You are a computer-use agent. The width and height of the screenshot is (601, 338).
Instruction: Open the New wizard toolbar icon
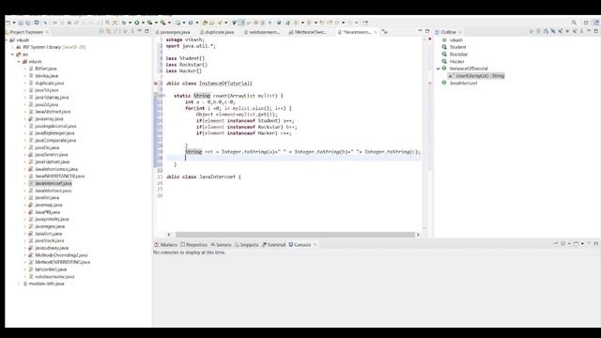8,23
